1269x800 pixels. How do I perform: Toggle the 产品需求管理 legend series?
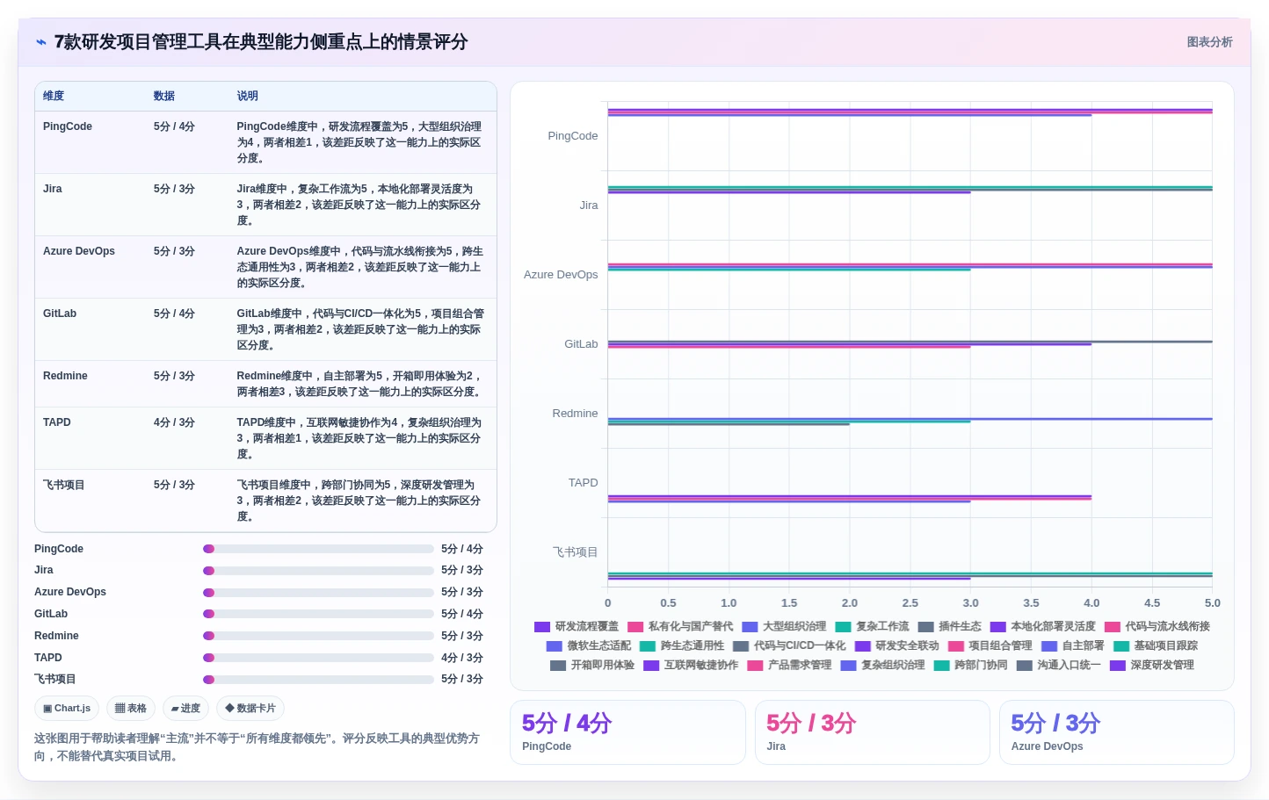point(789,666)
